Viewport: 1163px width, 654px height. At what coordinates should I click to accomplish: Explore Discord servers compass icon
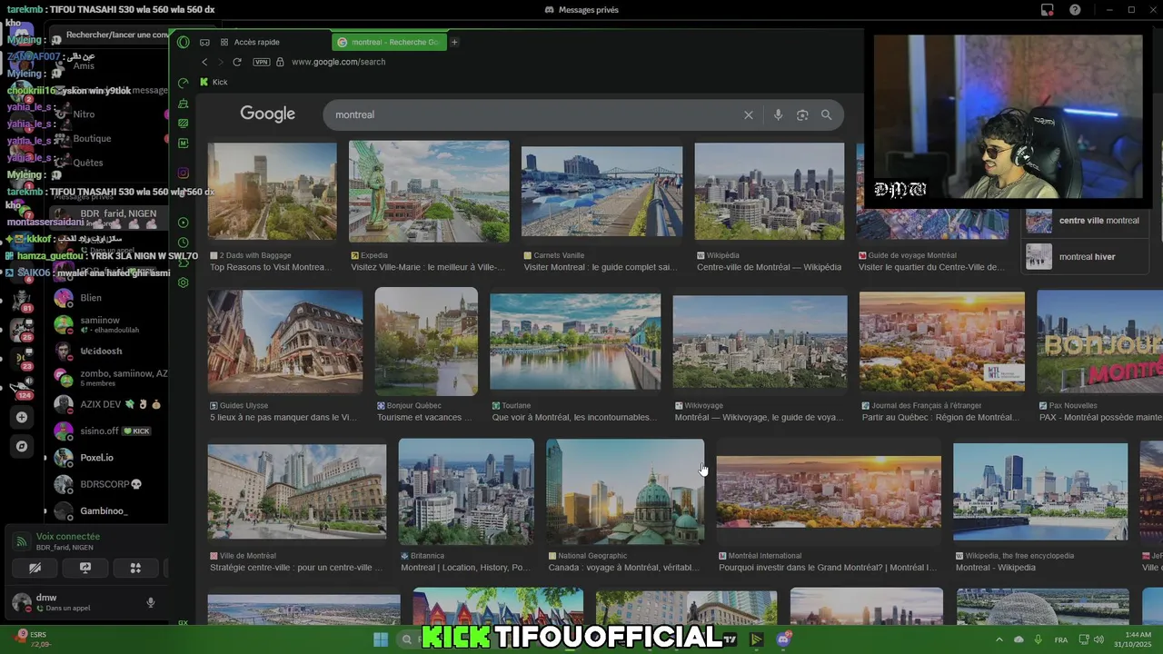coord(22,446)
